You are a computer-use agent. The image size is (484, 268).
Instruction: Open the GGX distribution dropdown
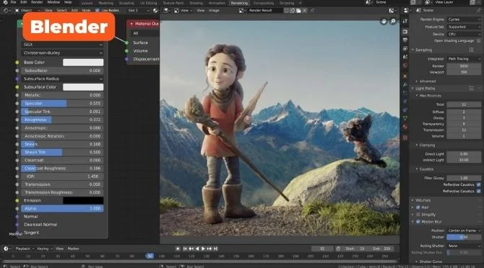63,45
